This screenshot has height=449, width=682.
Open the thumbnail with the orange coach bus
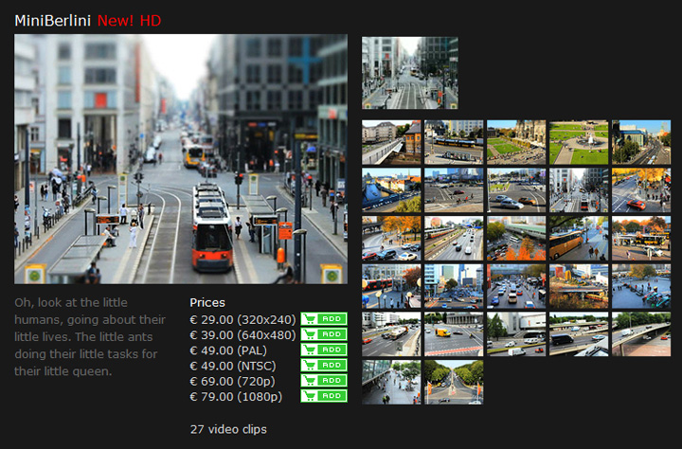tap(579, 239)
